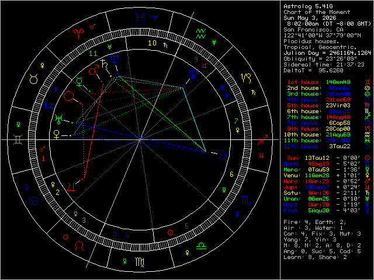Viewport: 374px width, 280px height.
Task: Click the yellow Capricorn sign on the zodiac ring
Action: pyautogui.click(x=246, y=79)
